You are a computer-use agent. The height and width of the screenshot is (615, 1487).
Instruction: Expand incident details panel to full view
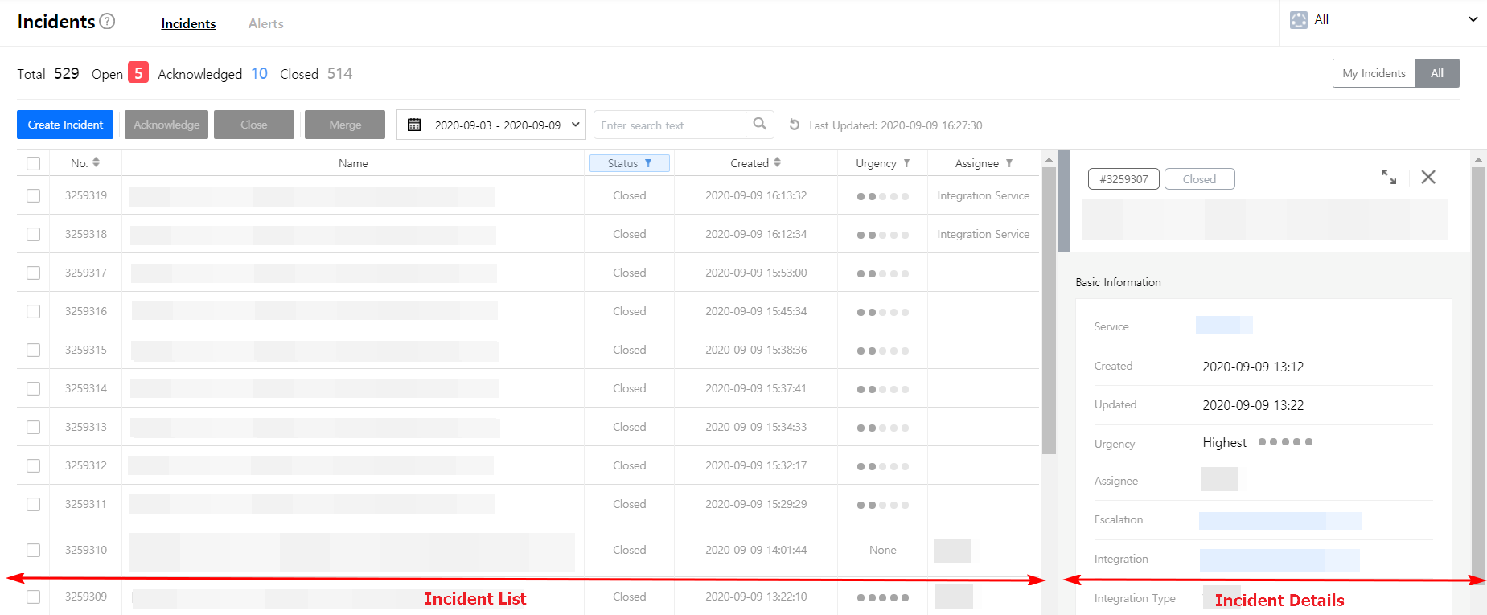click(x=1388, y=177)
